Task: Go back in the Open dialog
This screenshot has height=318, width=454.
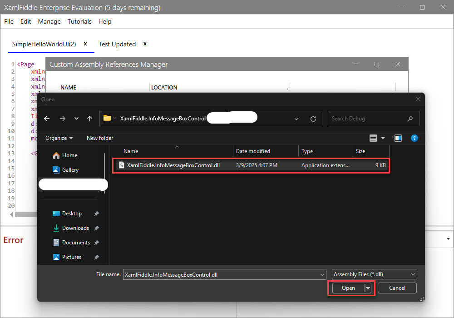Action: pos(47,119)
